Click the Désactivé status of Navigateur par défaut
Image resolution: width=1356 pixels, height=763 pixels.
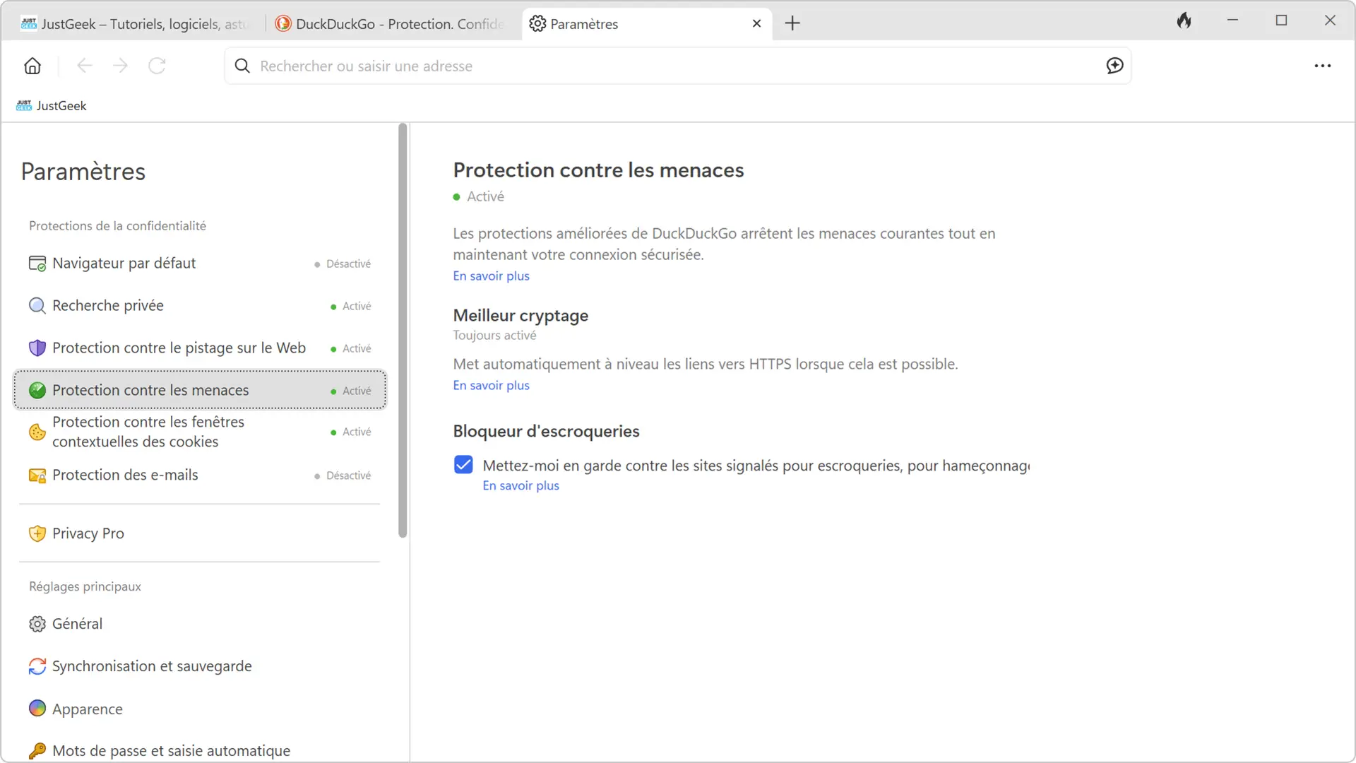pyautogui.click(x=343, y=264)
